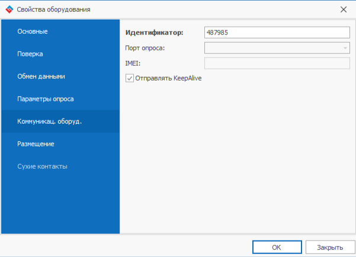Click the Свойства оборудования title bar text
Screen dimensions: 356x257
tap(53, 9)
